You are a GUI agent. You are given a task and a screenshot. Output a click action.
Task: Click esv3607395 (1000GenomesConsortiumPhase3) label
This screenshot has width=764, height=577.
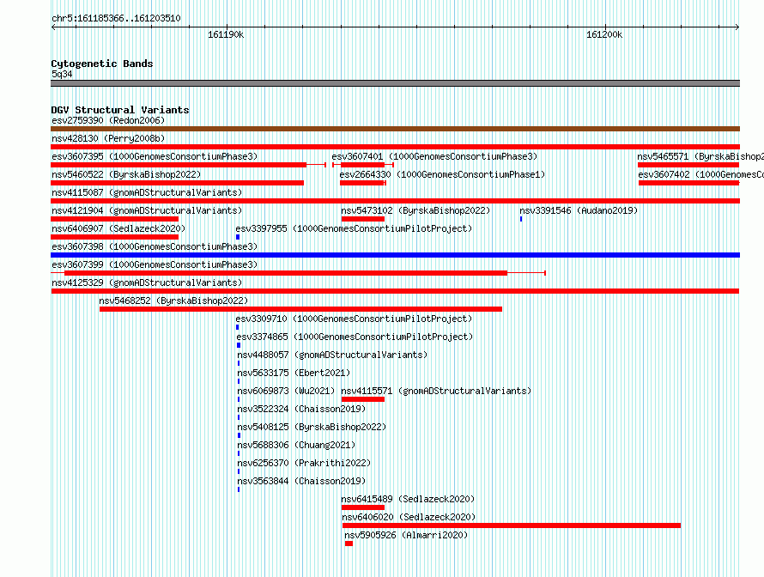point(155,156)
